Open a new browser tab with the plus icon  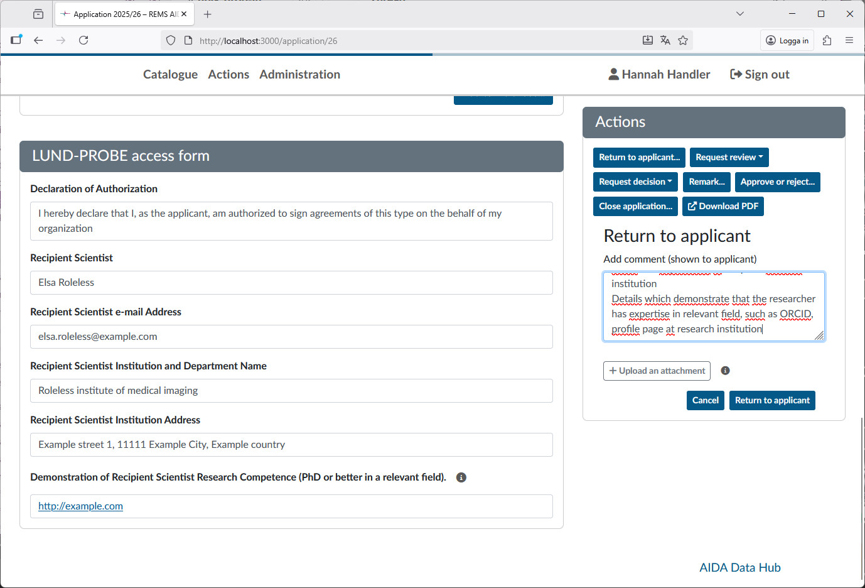pos(207,13)
